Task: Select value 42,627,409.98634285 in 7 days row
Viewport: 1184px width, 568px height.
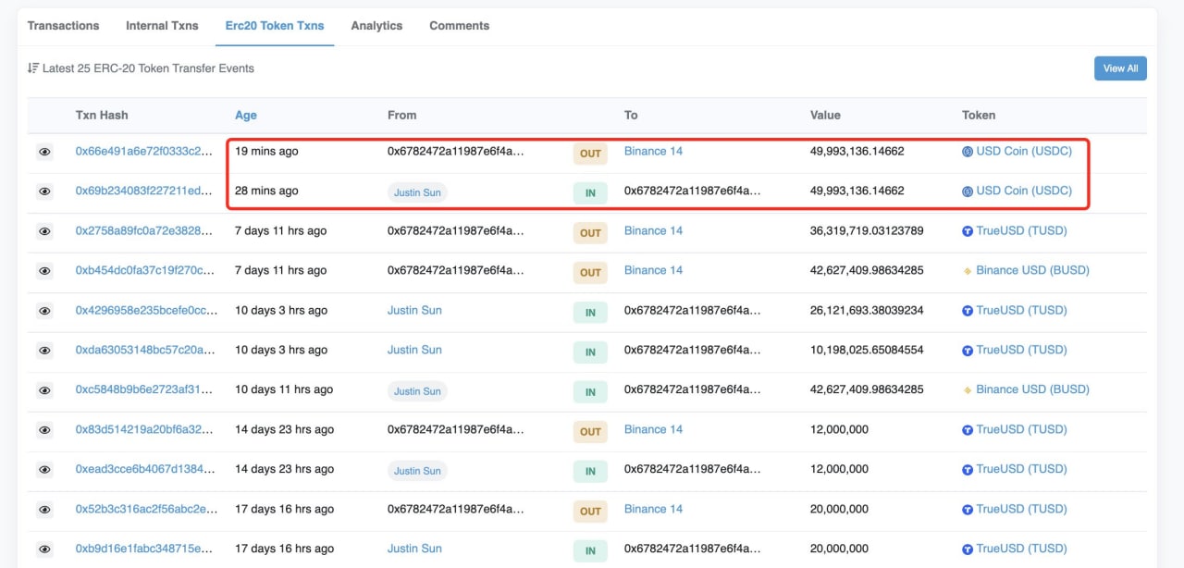Action: 867,270
